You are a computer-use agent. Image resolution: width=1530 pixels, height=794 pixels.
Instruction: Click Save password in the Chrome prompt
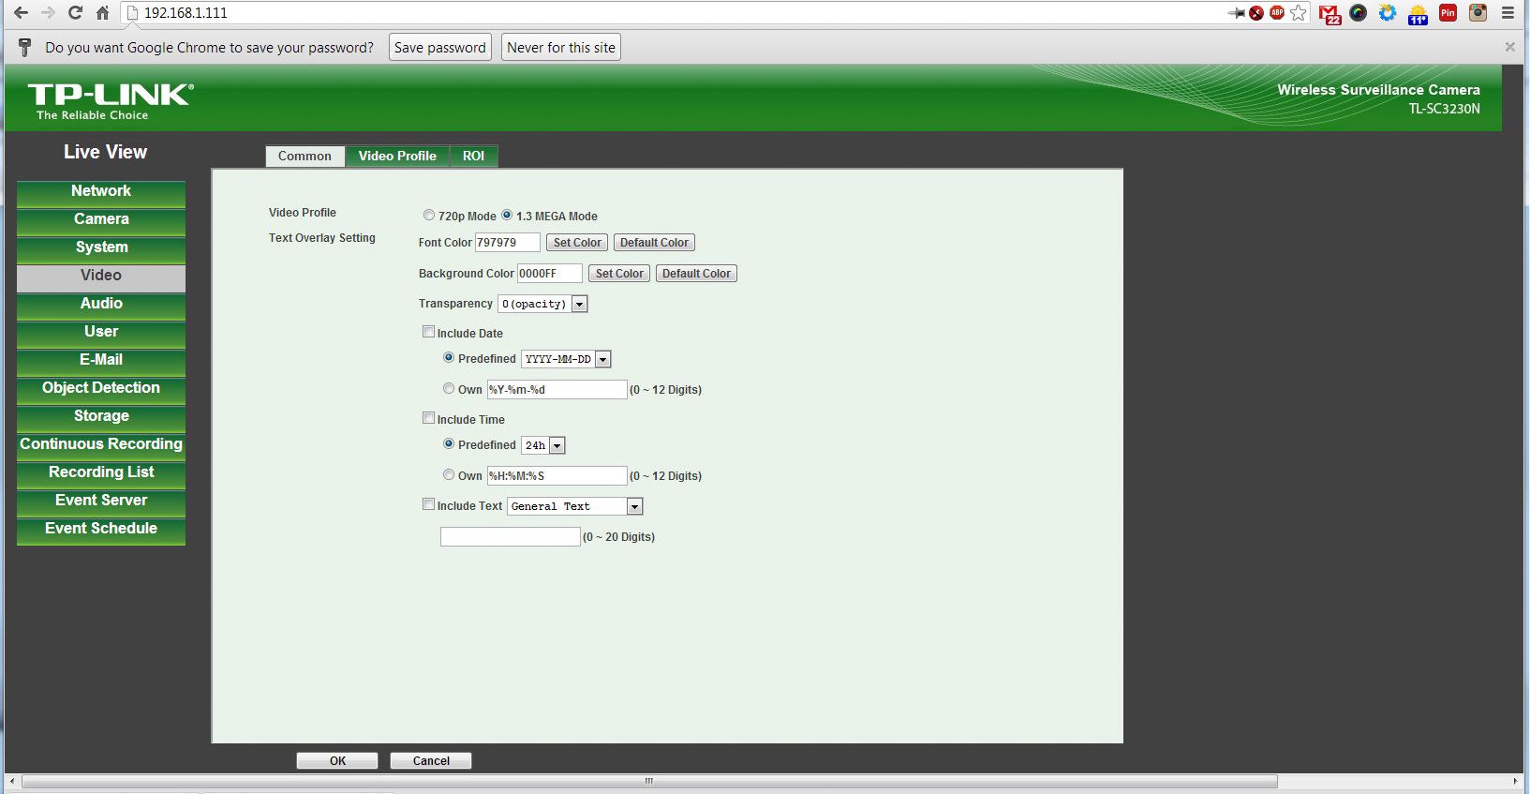pyautogui.click(x=439, y=48)
